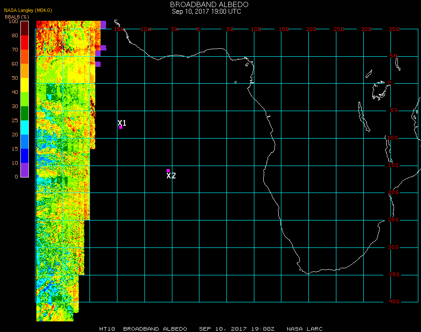Click the Sep 10, 2017 19:00 UTC timestamp
421x332 pixels.
tap(207, 12)
